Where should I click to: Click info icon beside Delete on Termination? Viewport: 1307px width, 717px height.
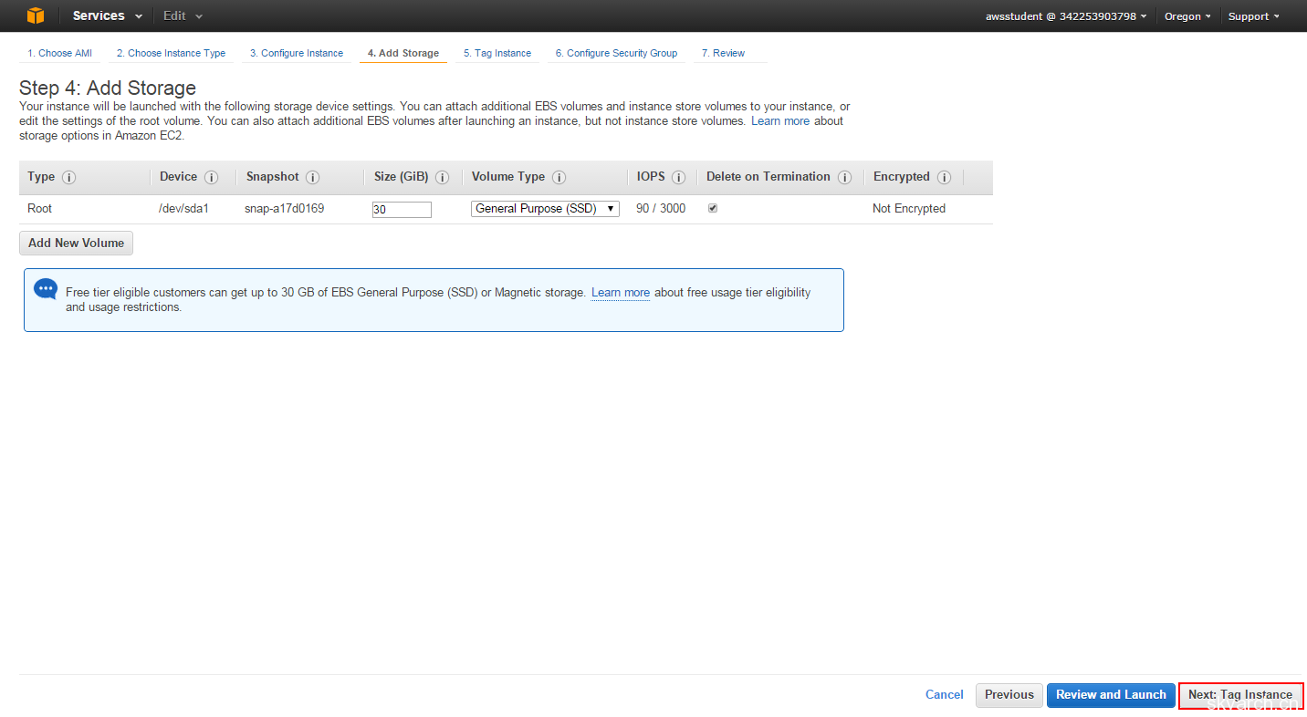click(x=845, y=178)
